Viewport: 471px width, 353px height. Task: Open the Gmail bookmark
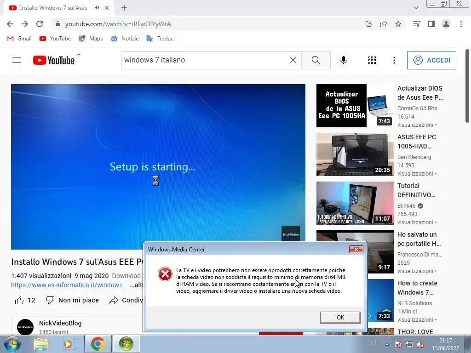click(x=19, y=39)
